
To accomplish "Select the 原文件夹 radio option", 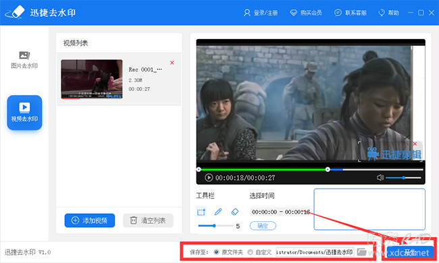I will [216, 252].
